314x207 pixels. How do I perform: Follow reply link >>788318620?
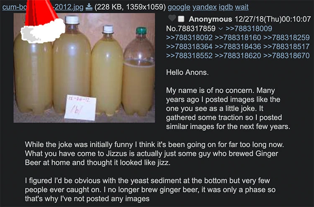pos(238,55)
